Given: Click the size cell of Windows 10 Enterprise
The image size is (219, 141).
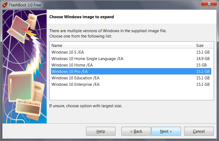Looking at the screenshot, I should pyautogui.click(x=203, y=84).
